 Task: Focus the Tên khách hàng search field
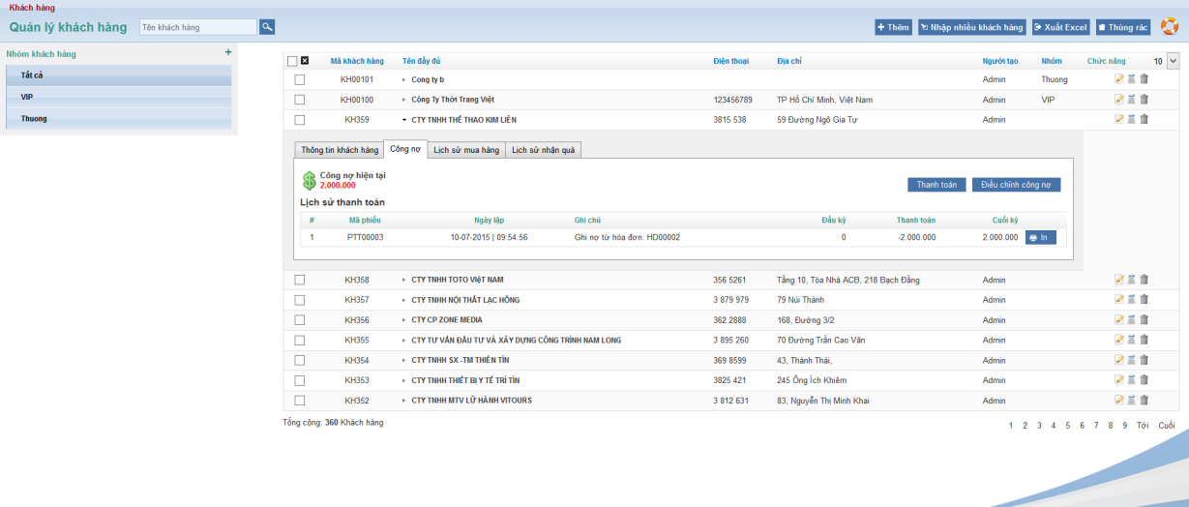coord(198,27)
